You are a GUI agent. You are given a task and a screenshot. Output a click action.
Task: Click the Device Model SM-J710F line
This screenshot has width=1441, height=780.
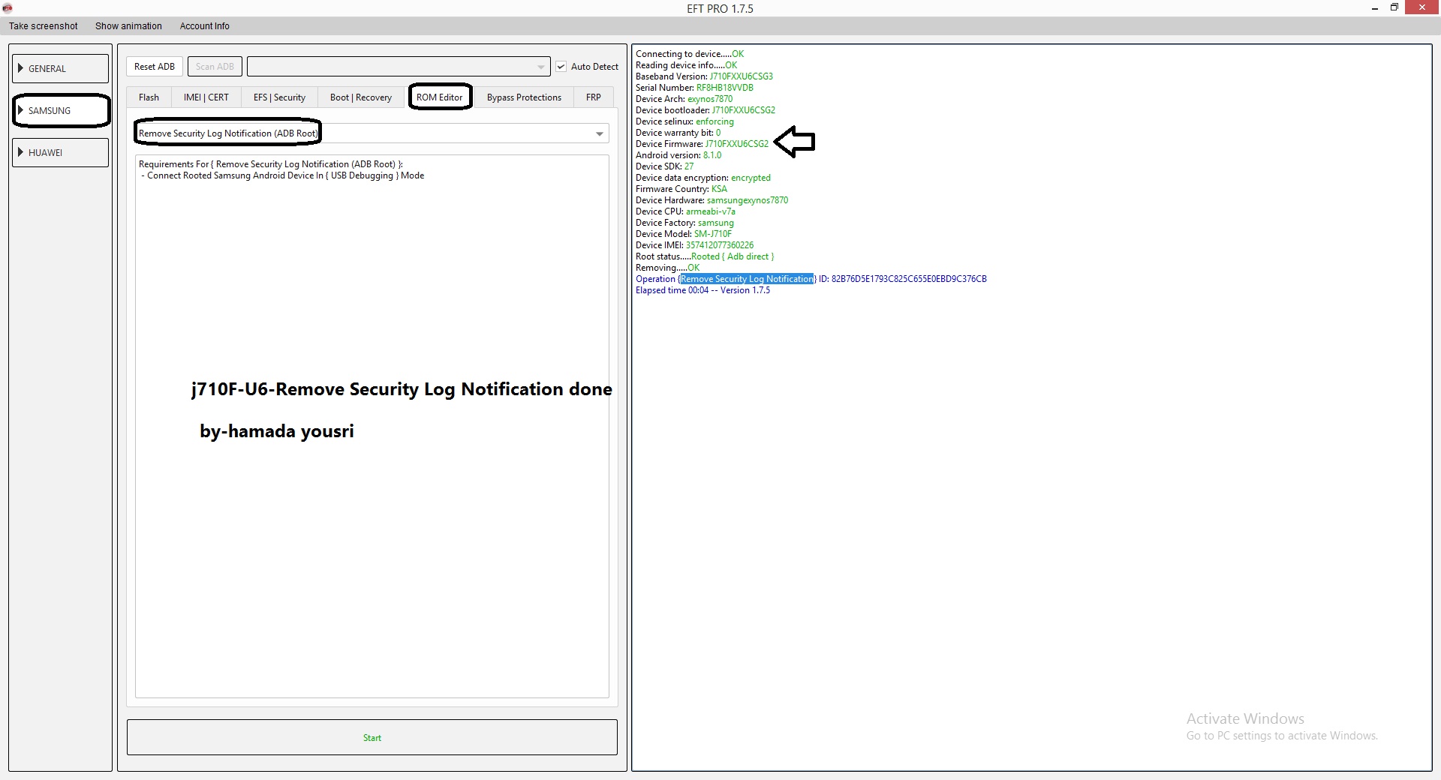click(684, 234)
